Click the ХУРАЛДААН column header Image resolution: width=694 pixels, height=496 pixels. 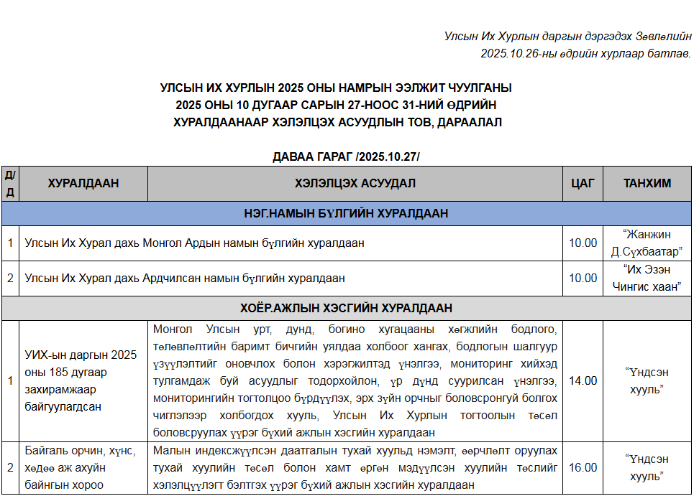(83, 184)
